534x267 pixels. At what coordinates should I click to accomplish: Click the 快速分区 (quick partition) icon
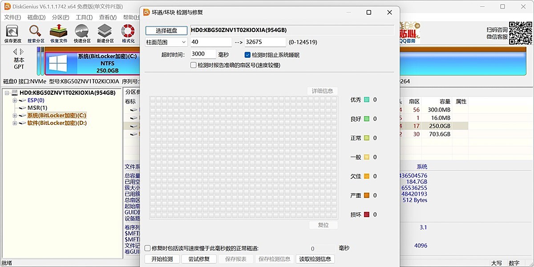[81, 32]
